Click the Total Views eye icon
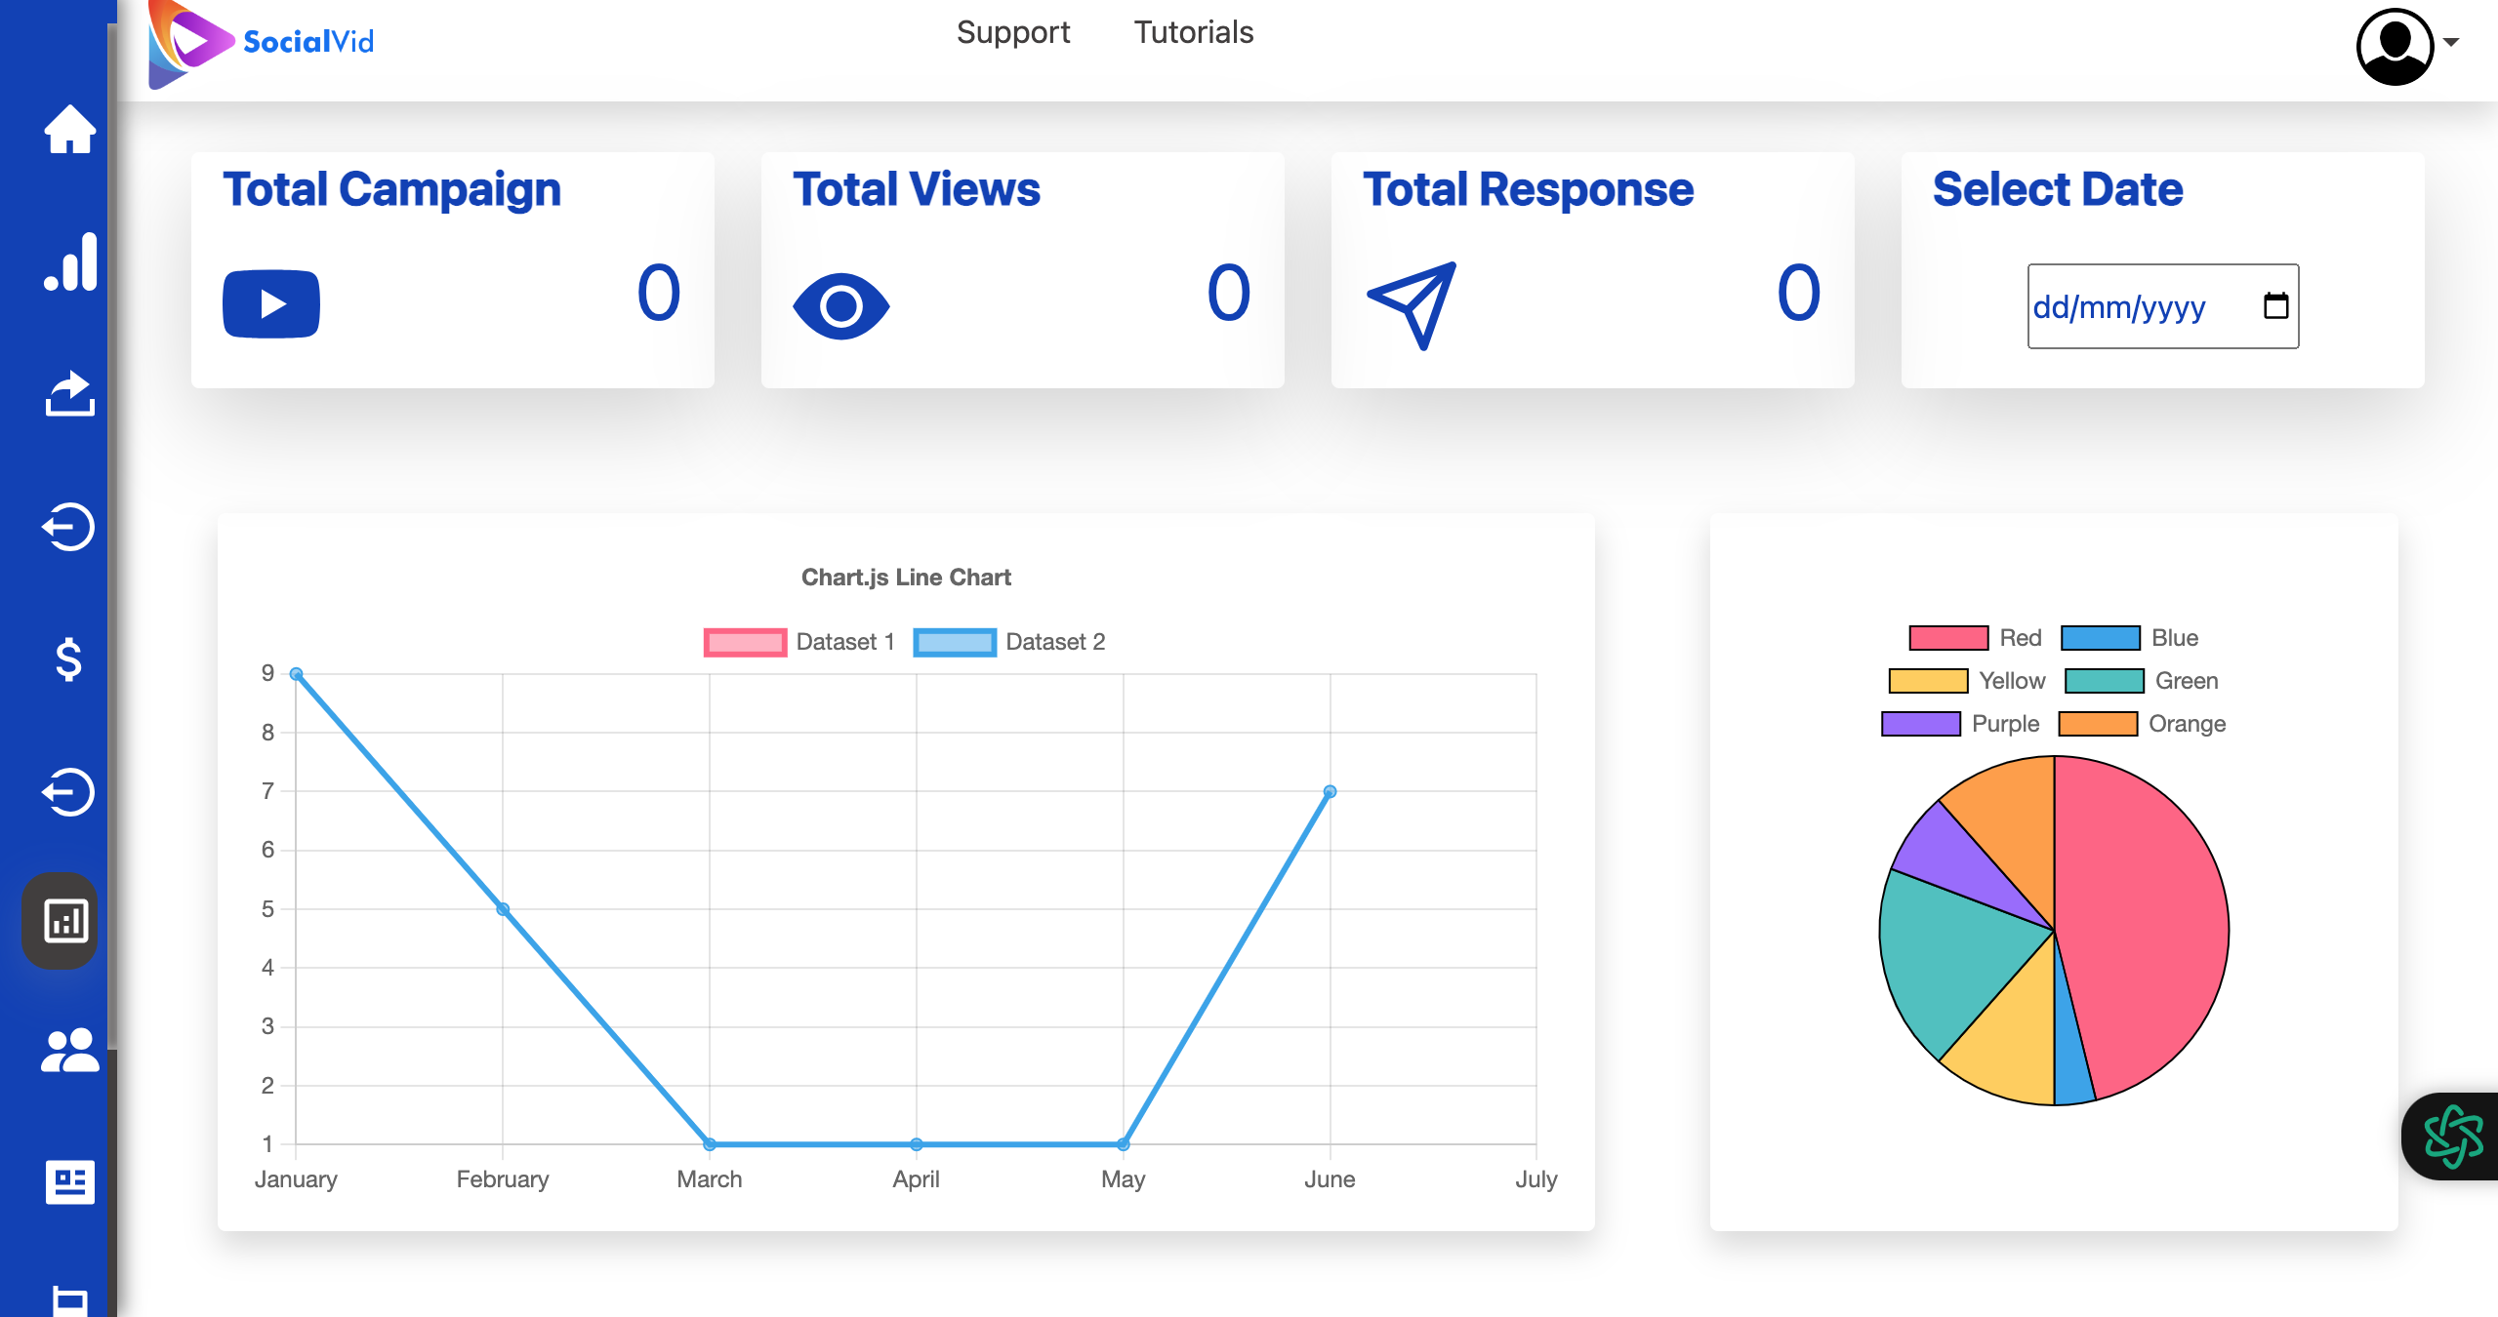This screenshot has width=2498, height=1317. click(x=840, y=306)
